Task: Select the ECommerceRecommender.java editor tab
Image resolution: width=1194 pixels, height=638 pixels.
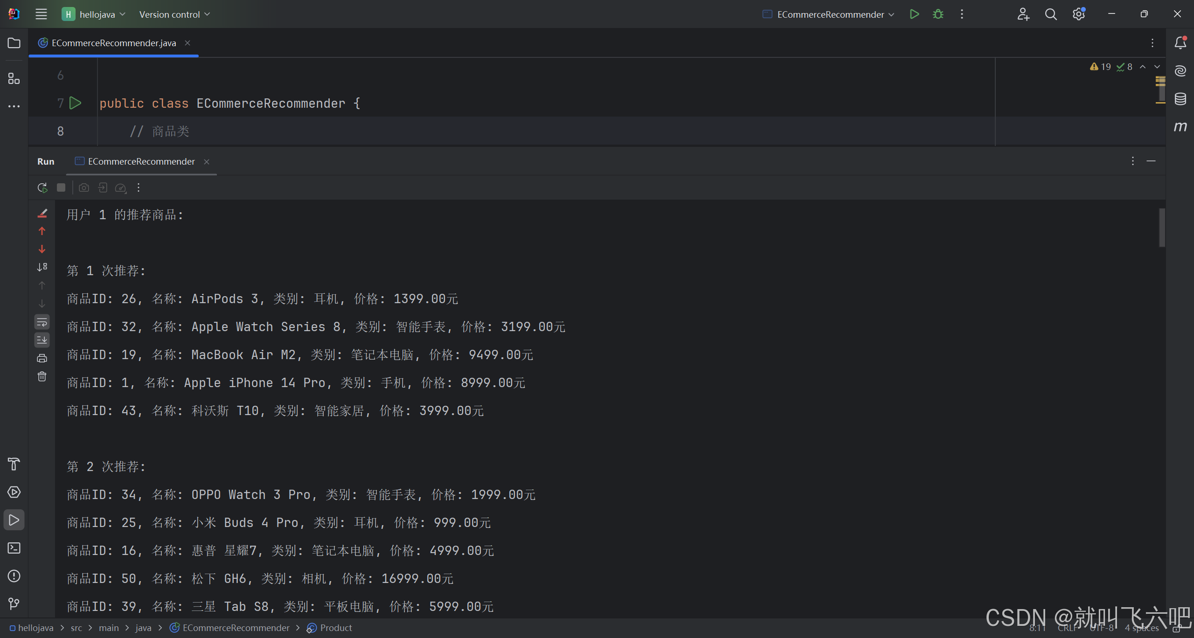Action: pyautogui.click(x=113, y=43)
